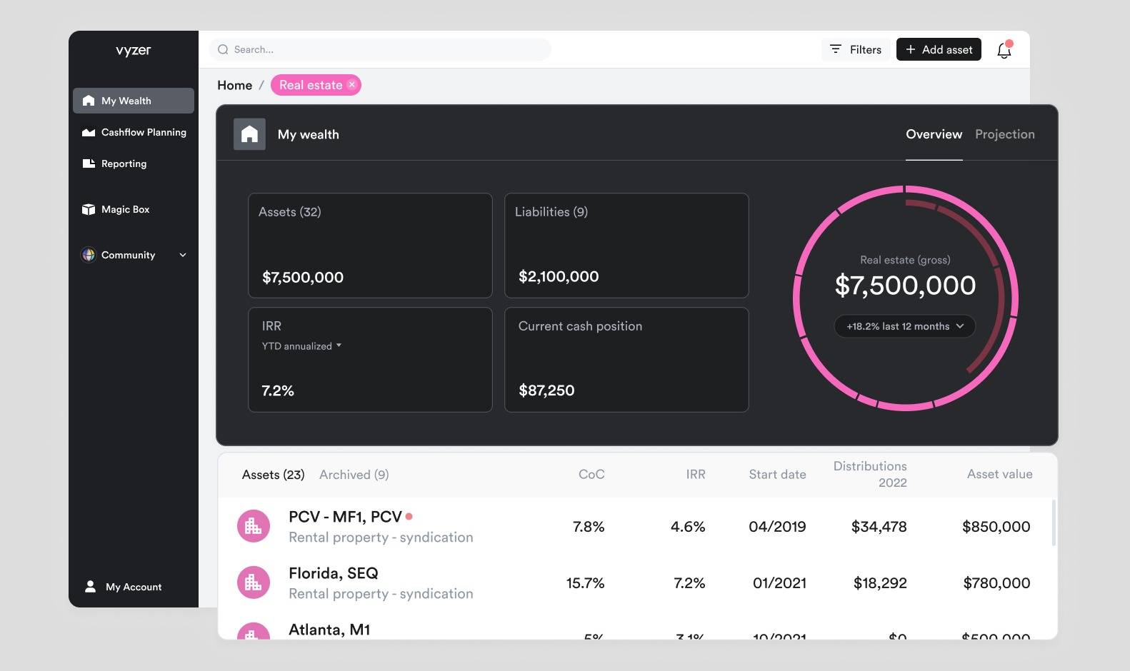Screen dimensions: 1130x671
Task: Open the Current cash position card
Action: 626,360
